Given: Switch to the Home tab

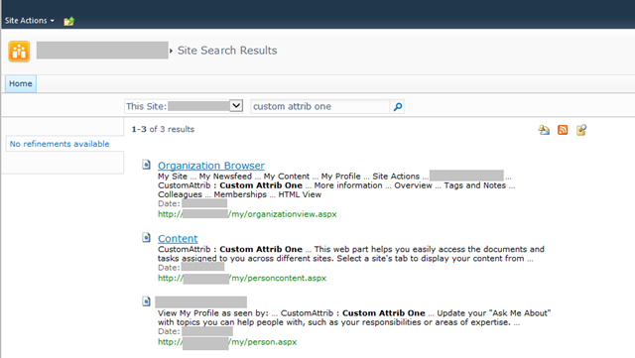Looking at the screenshot, I should tap(21, 83).
